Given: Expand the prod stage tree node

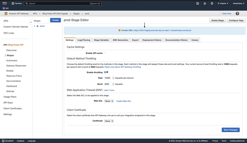Looking at the screenshot, I should click(35, 26).
